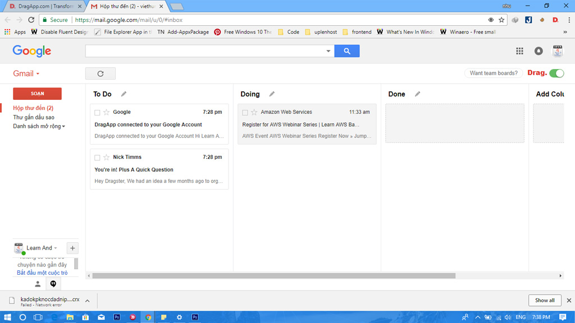Open Chrome Apps shortcut
Screen dimensions: 575x323
click(x=15, y=32)
